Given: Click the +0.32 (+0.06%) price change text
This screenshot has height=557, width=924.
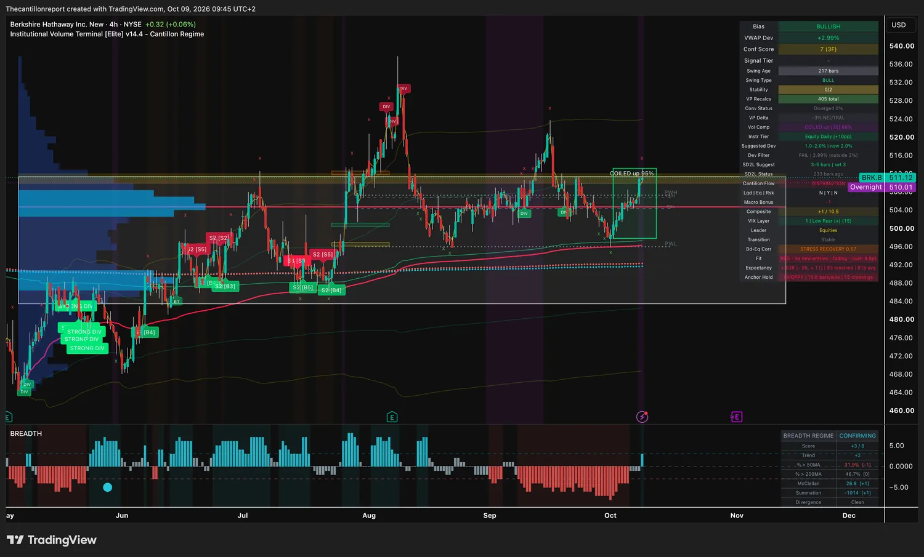Looking at the screenshot, I should (x=171, y=25).
